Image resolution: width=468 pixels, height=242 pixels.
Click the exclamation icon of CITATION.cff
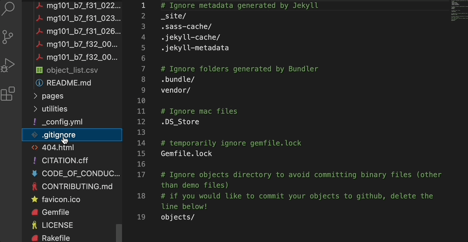[x=35, y=160]
